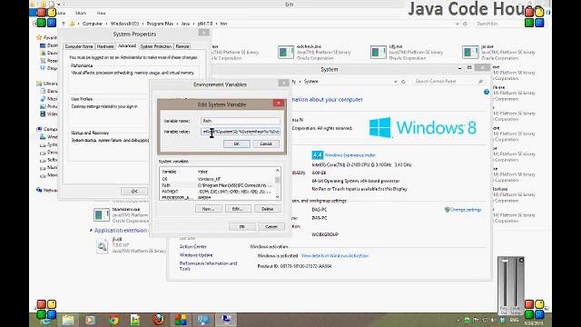The height and width of the screenshot is (327, 581).
Task: Select the Path row in System variables list
Action: [x=218, y=185]
